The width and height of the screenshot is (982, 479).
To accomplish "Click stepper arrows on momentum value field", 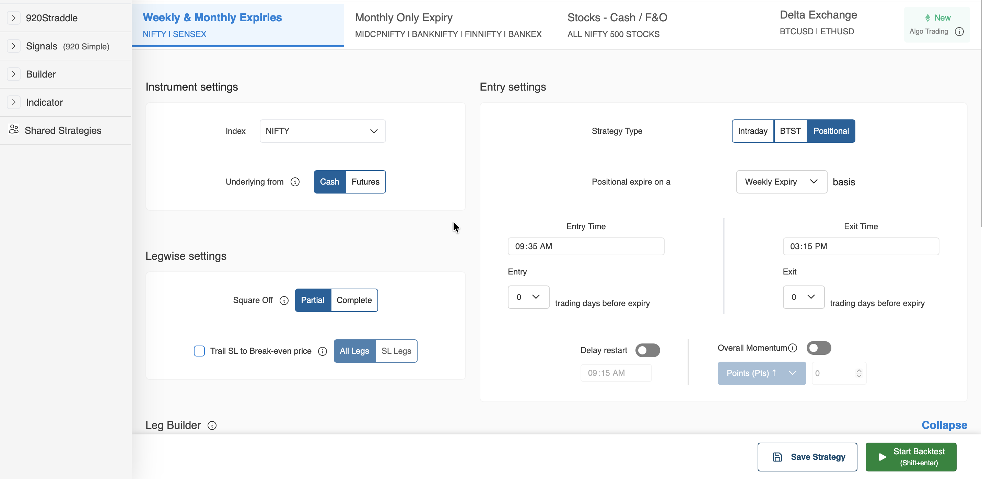I will [x=859, y=373].
